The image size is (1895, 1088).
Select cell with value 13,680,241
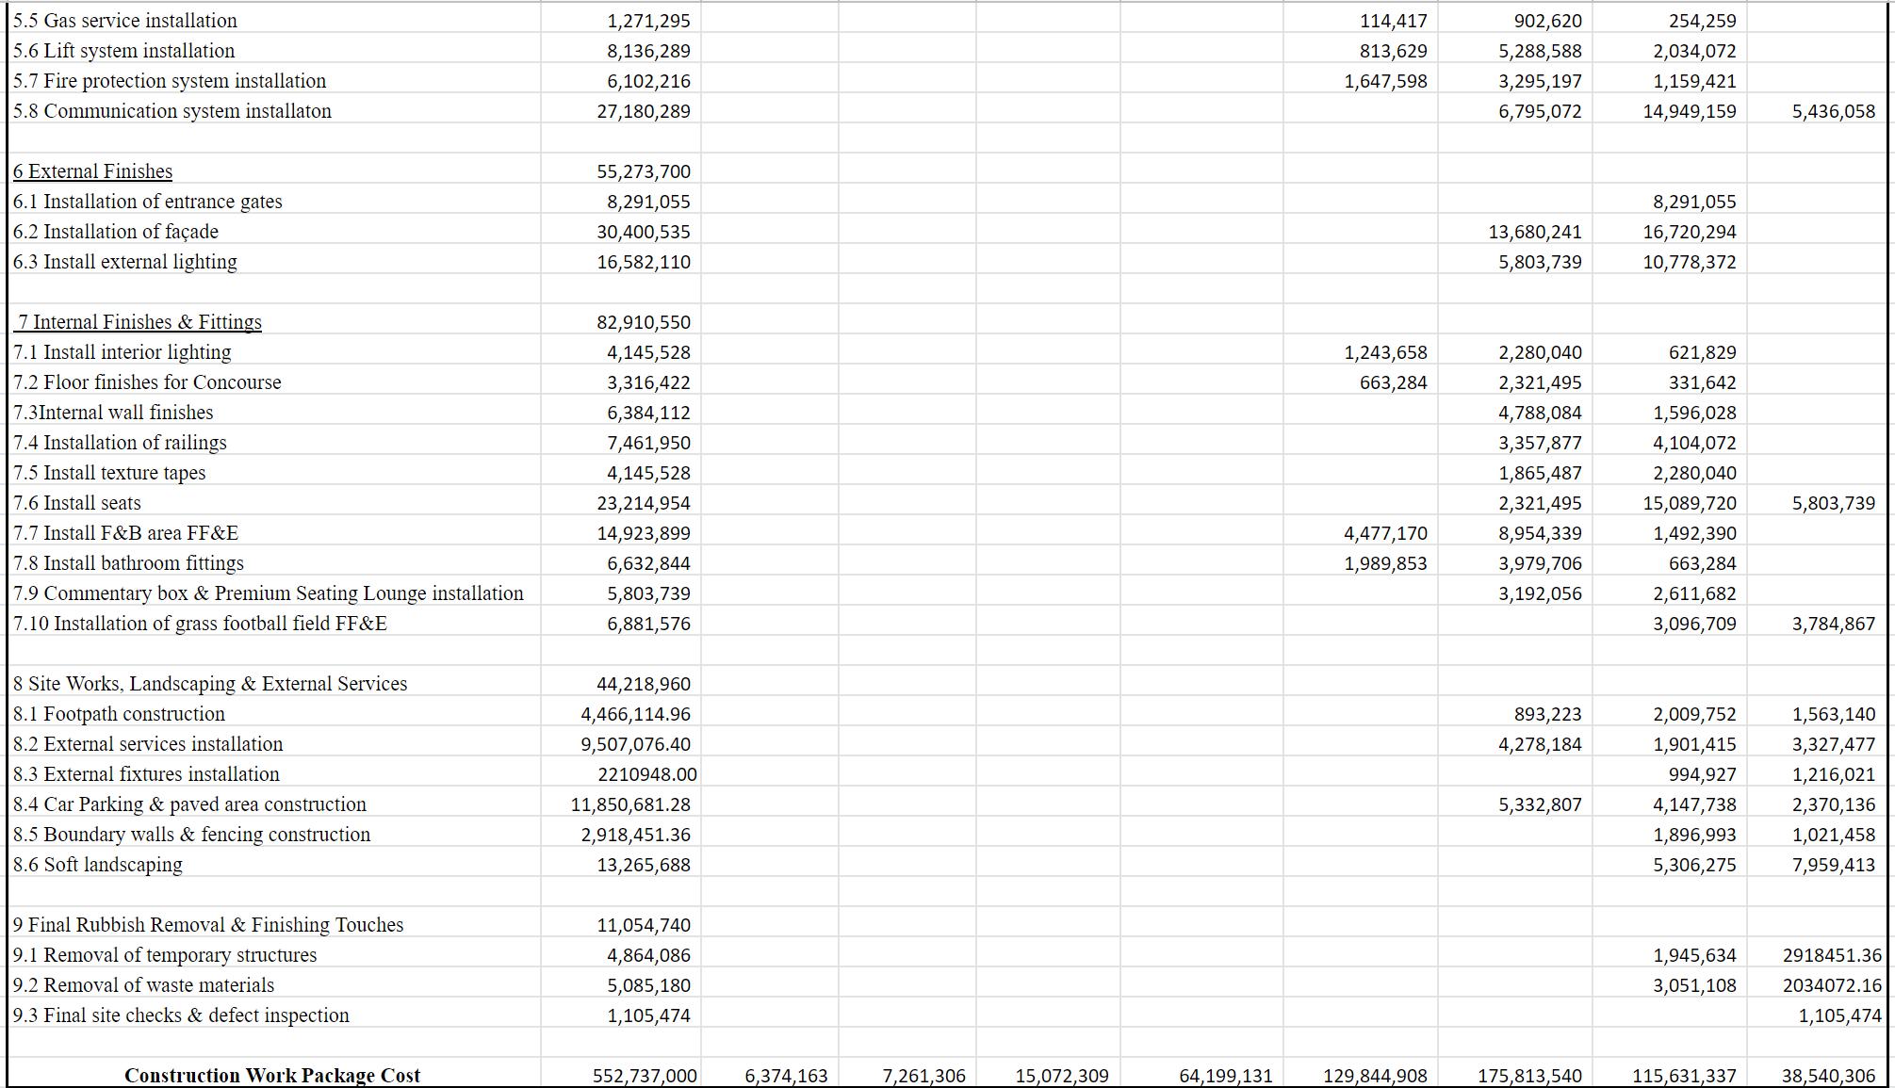pos(1540,232)
